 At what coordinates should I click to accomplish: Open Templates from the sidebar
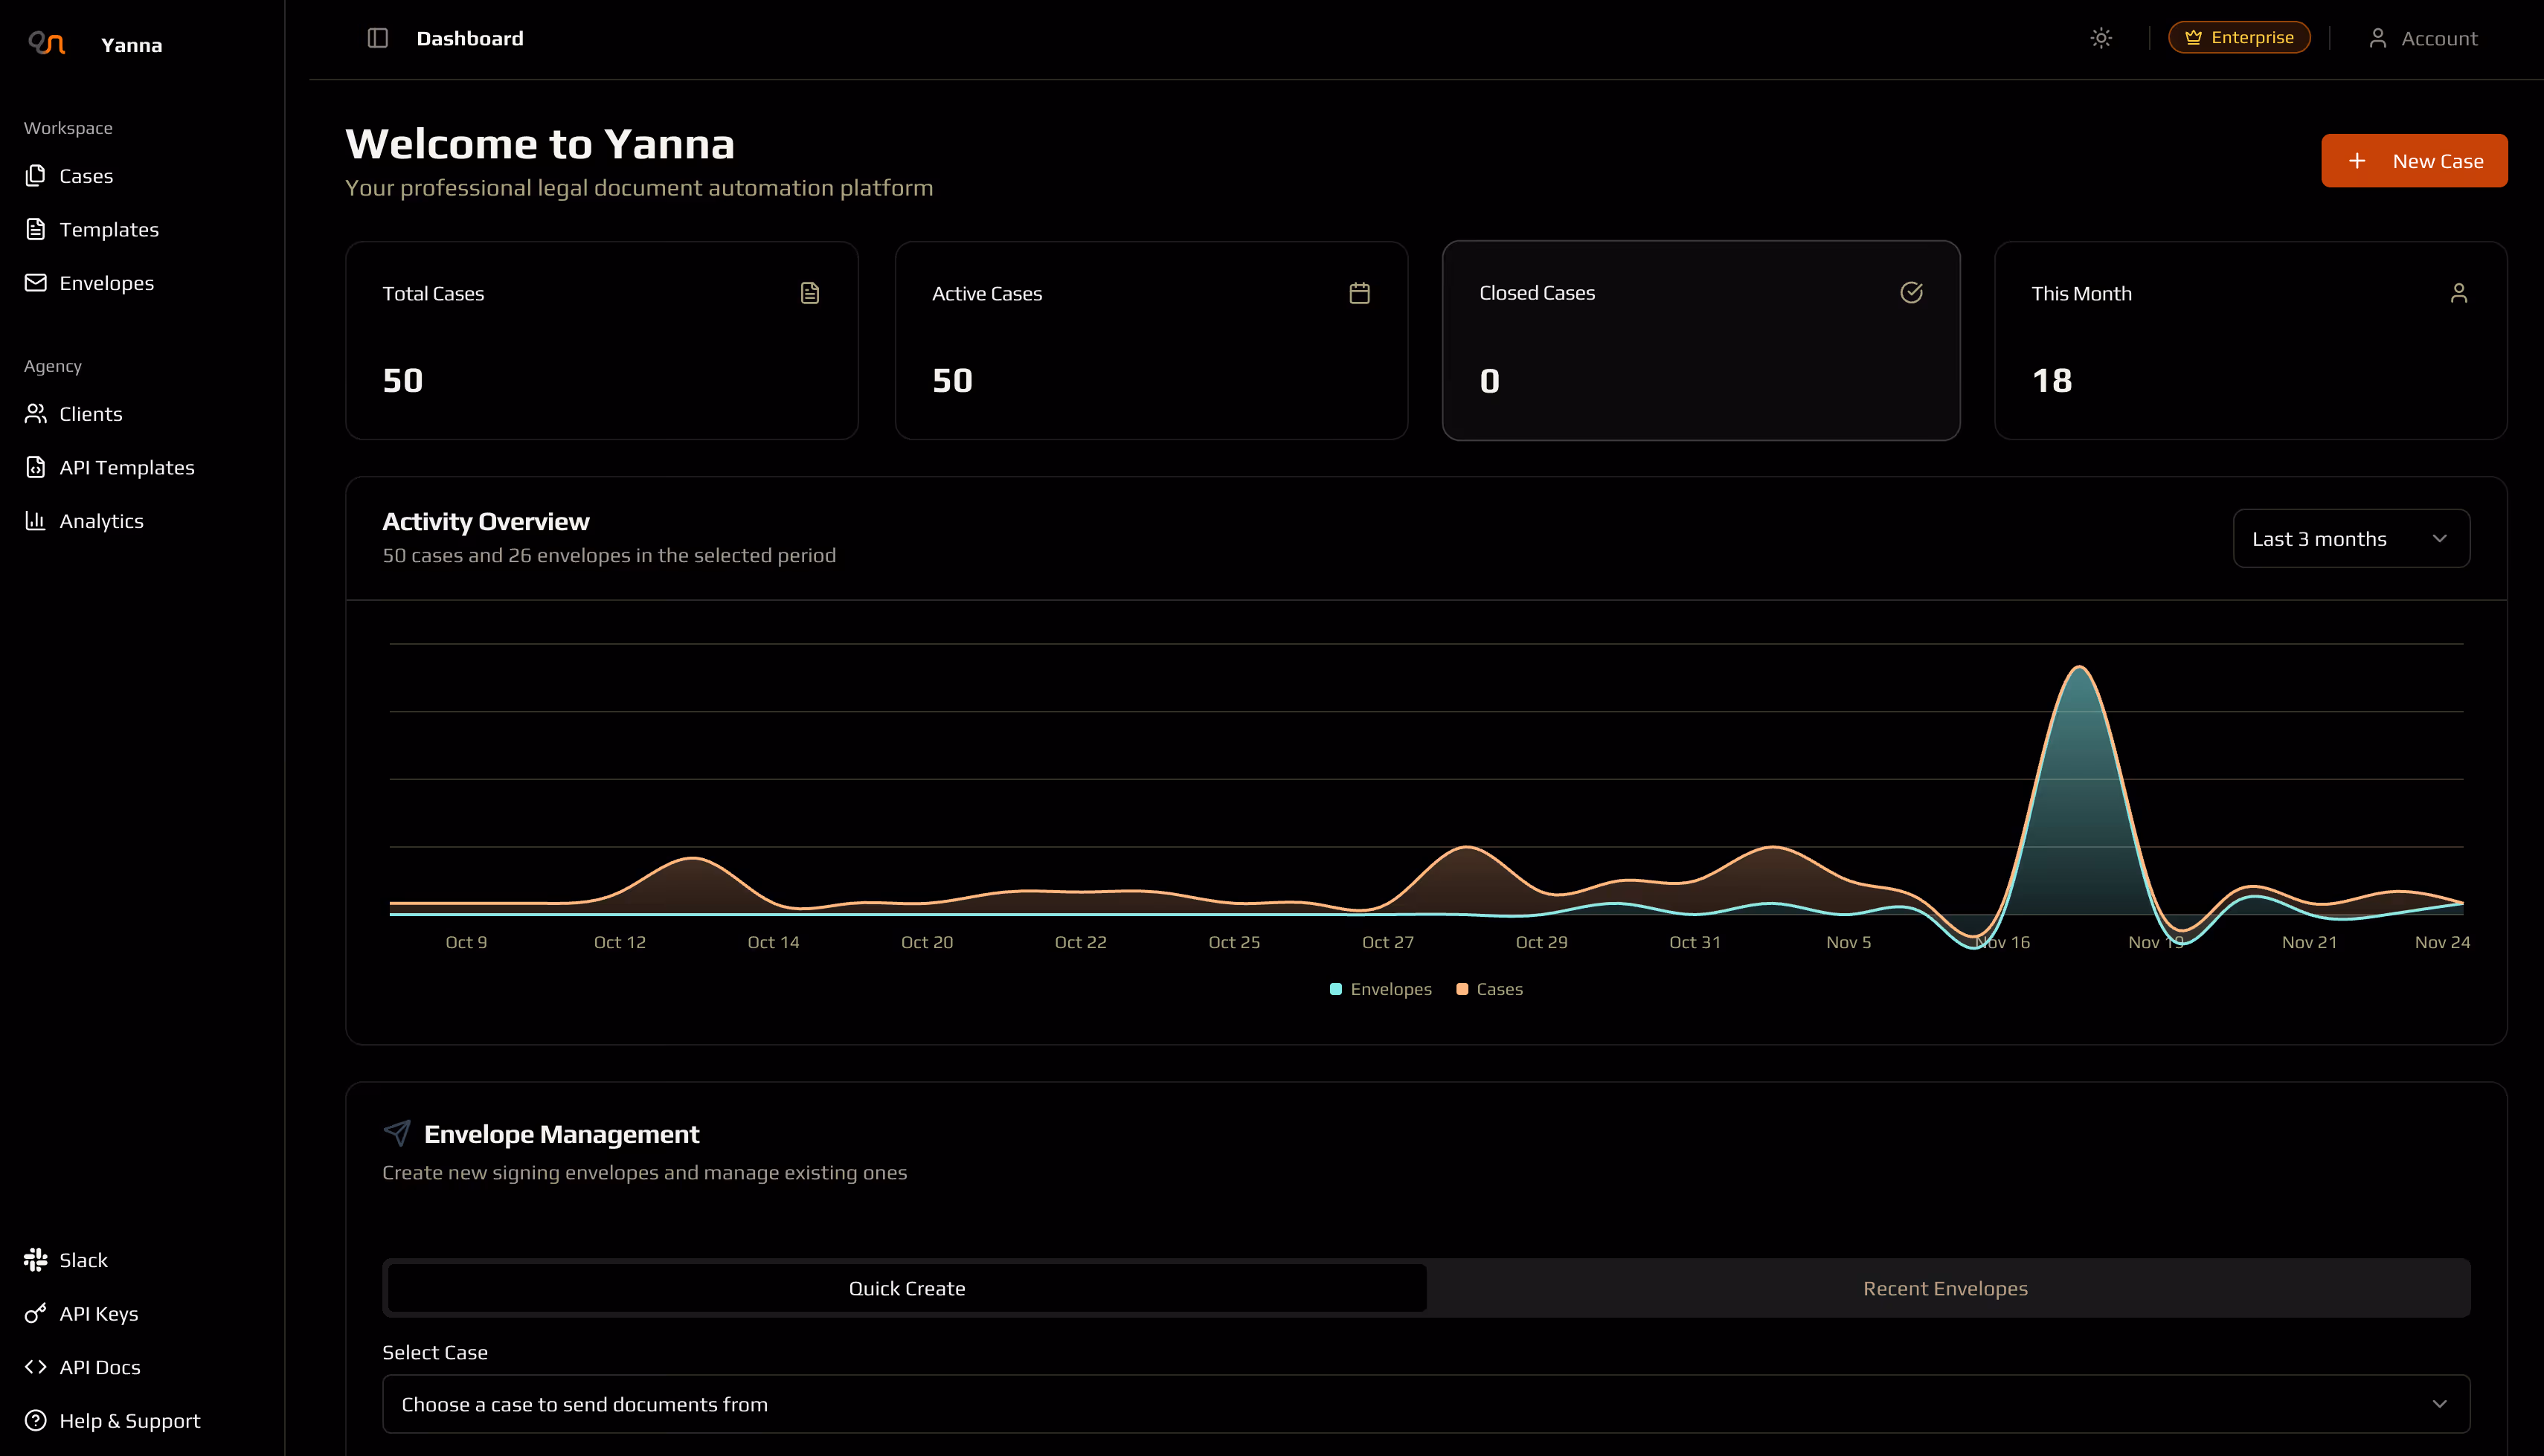(108, 230)
